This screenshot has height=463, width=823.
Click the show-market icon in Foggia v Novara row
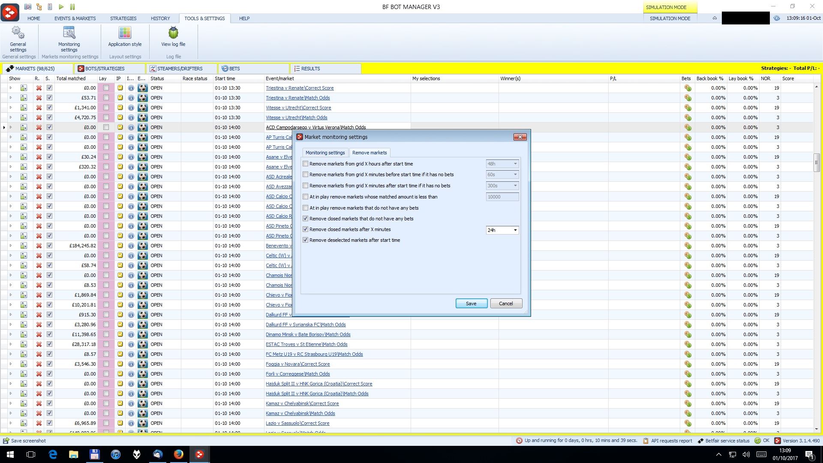click(x=24, y=364)
